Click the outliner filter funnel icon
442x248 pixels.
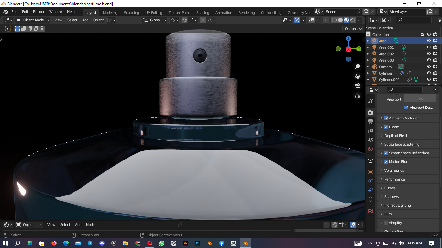pyautogui.click(x=439, y=20)
